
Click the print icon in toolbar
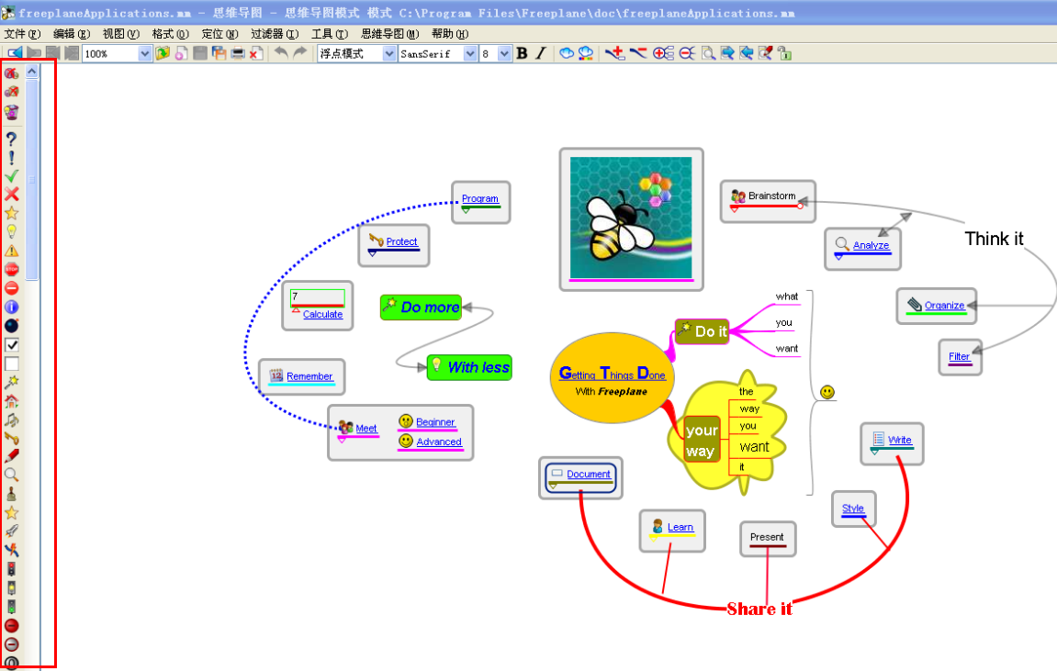[x=237, y=53]
